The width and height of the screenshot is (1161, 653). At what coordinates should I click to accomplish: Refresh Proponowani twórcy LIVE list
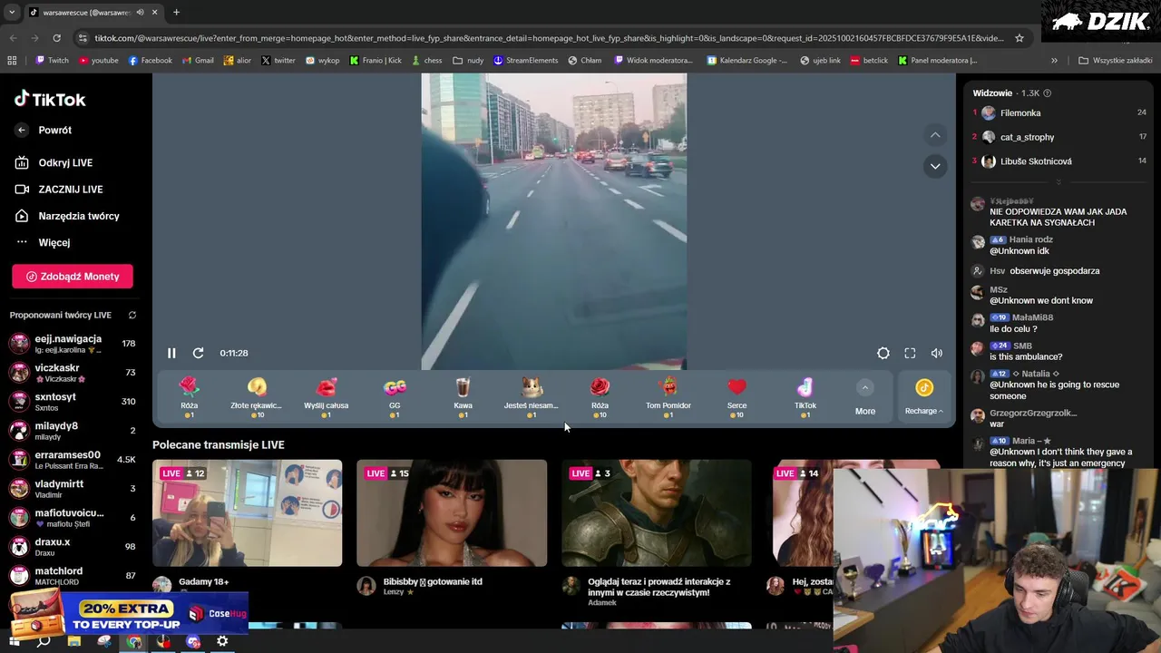(132, 316)
